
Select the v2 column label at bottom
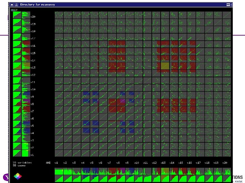tap(65, 163)
